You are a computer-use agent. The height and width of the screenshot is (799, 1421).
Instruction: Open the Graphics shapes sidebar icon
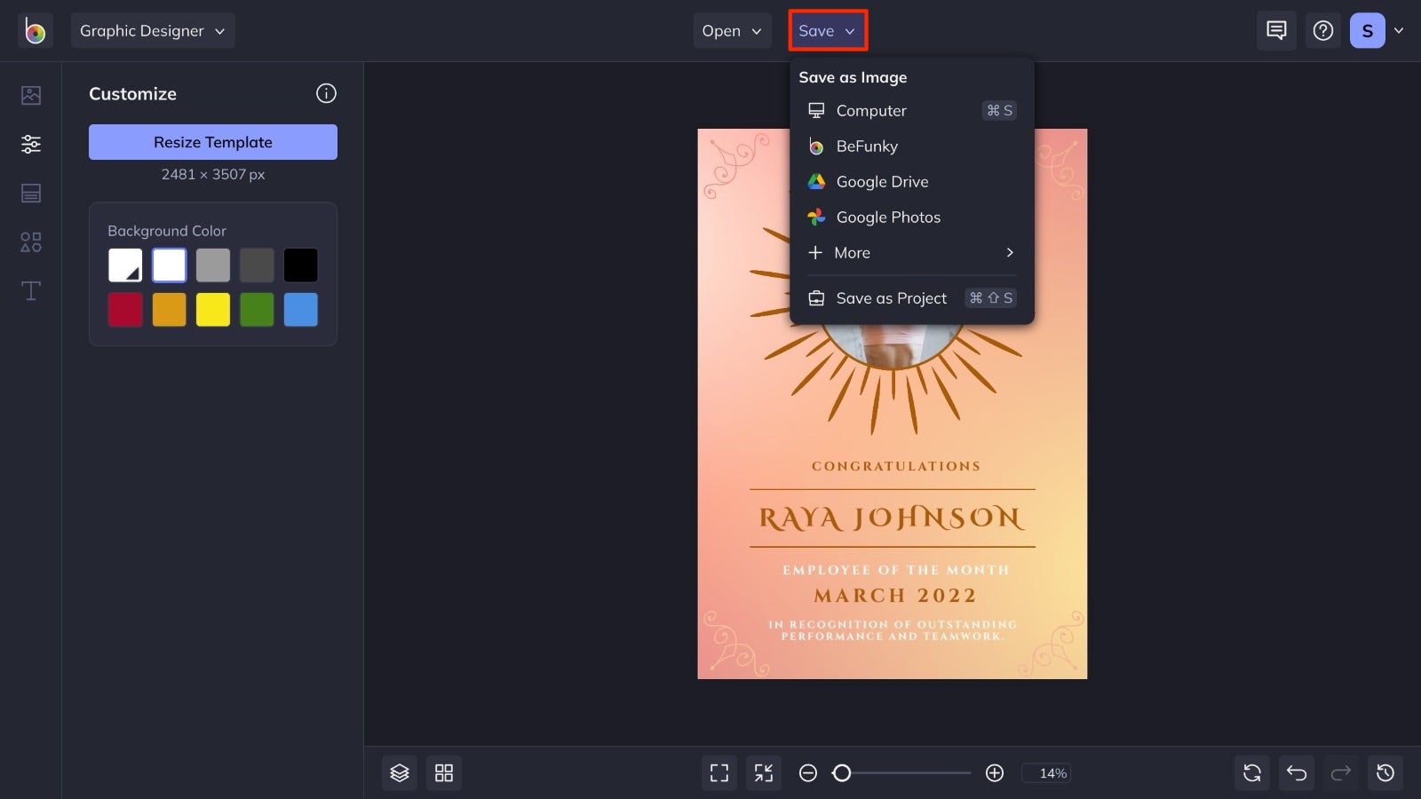[x=31, y=242]
